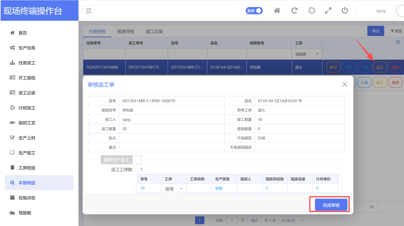Toggle the 重新生产报工 switch
Image resolution: width=404 pixels, height=226 pixels.
click(121, 160)
